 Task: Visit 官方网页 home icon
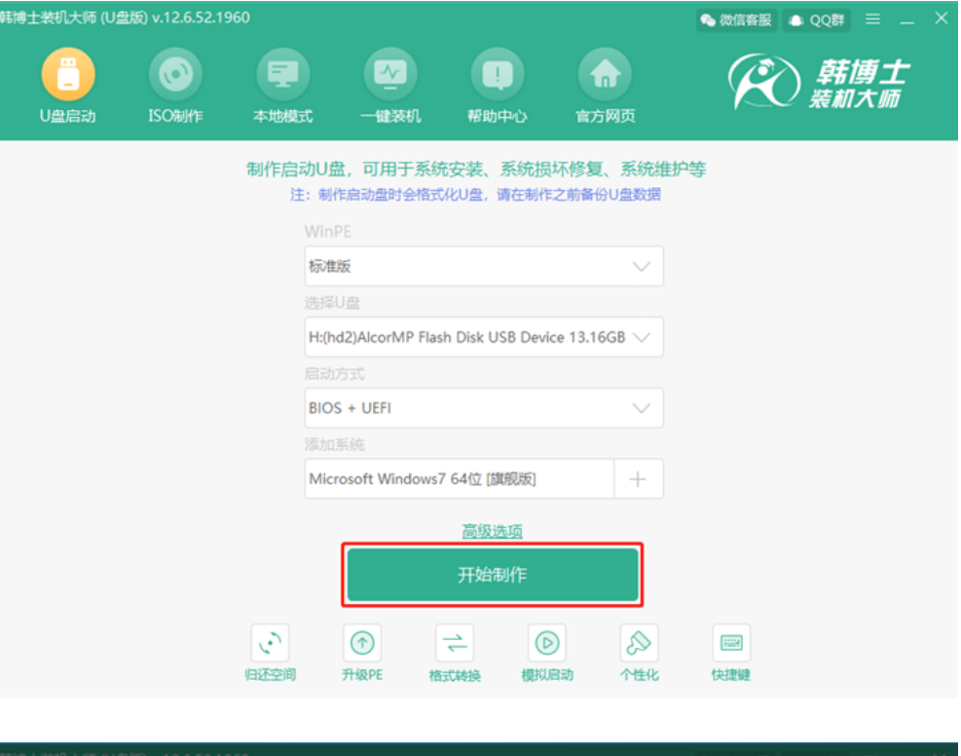605,75
